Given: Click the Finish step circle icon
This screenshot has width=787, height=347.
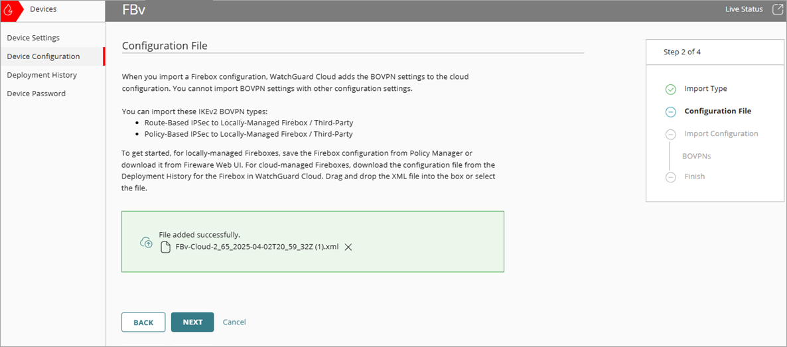Looking at the screenshot, I should tap(671, 176).
